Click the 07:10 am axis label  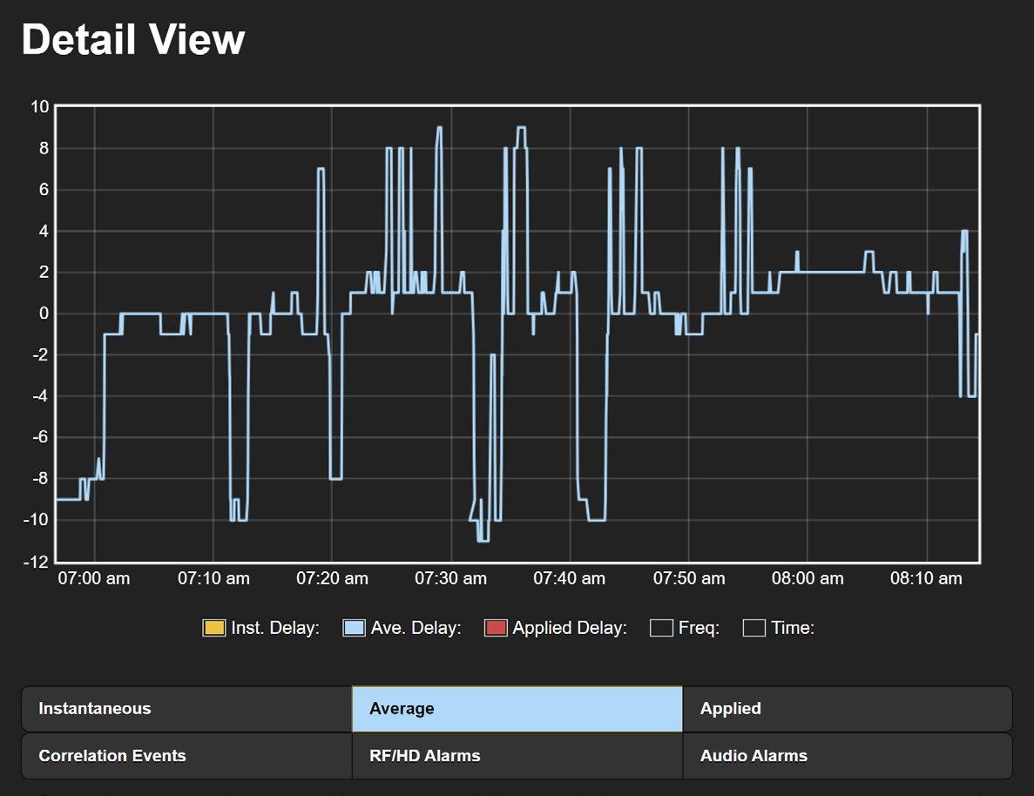pos(213,579)
